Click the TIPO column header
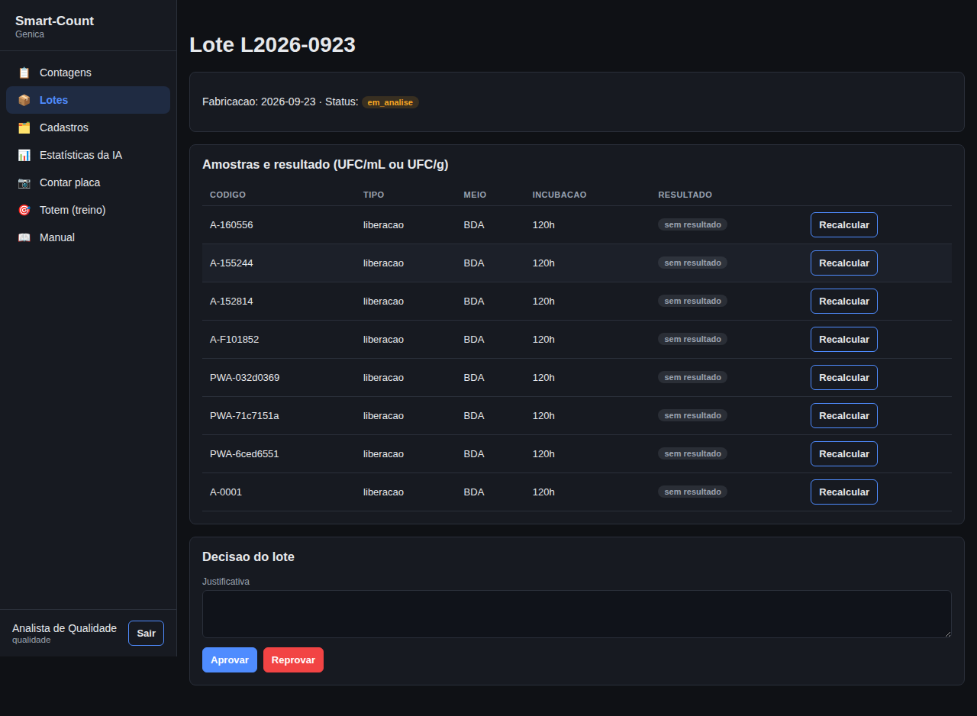The image size is (977, 716). [373, 195]
